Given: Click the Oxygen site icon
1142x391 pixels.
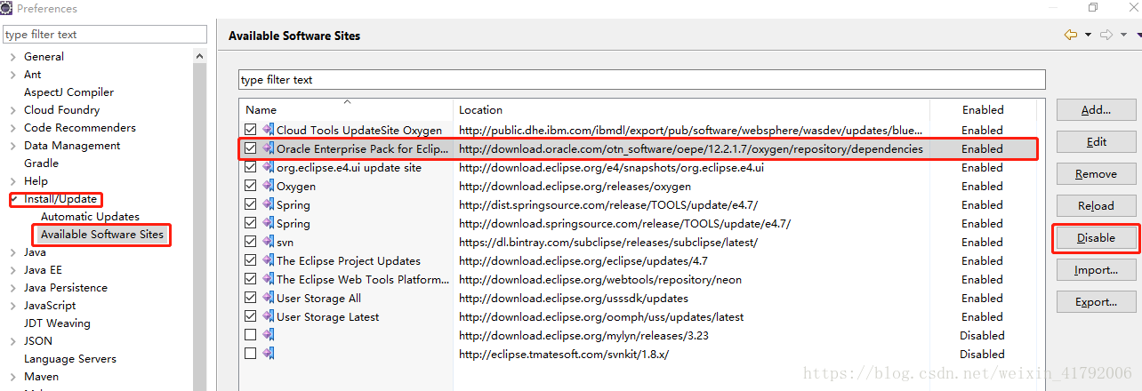Looking at the screenshot, I should point(268,186).
